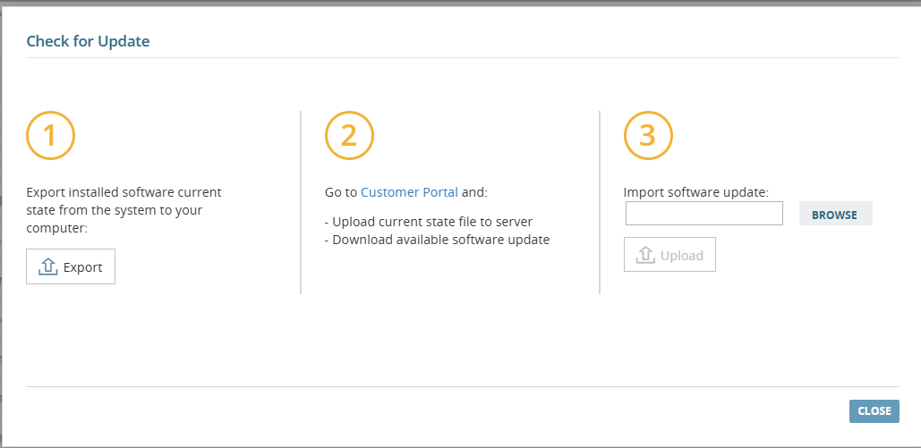This screenshot has width=921, height=448.
Task: Click the vertical divider between steps 2 and 3
Action: pos(599,202)
